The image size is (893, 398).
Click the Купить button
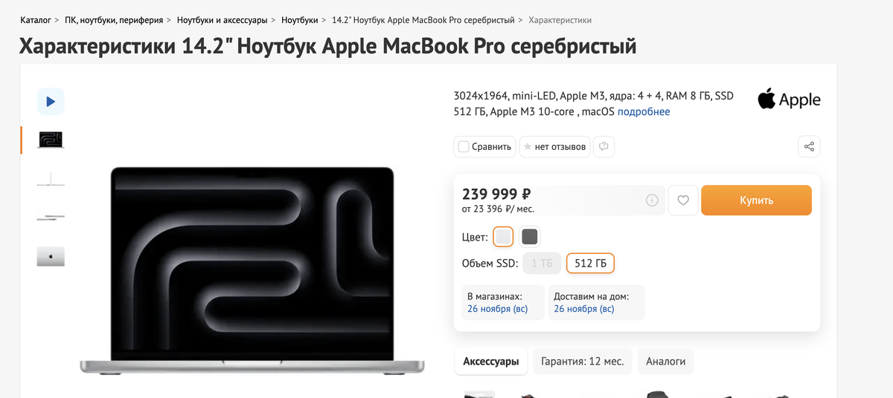756,200
